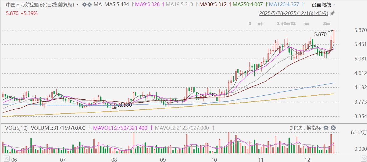Click 加指标 to add an indicator
The height and width of the screenshot is (162, 367).
point(297,128)
